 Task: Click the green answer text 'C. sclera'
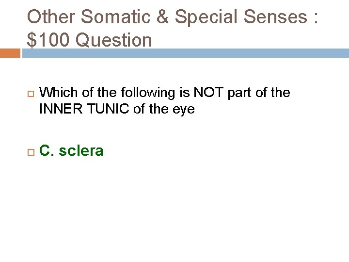[x=71, y=151]
